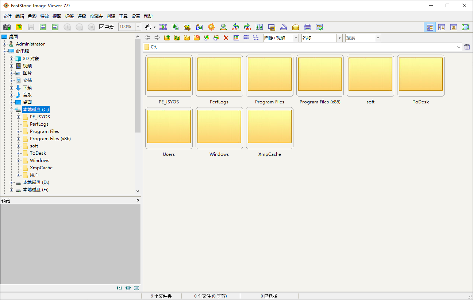
Task: Click the scanner acquire icon
Action: point(284,27)
